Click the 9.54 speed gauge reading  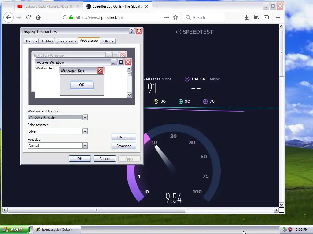pos(174,198)
